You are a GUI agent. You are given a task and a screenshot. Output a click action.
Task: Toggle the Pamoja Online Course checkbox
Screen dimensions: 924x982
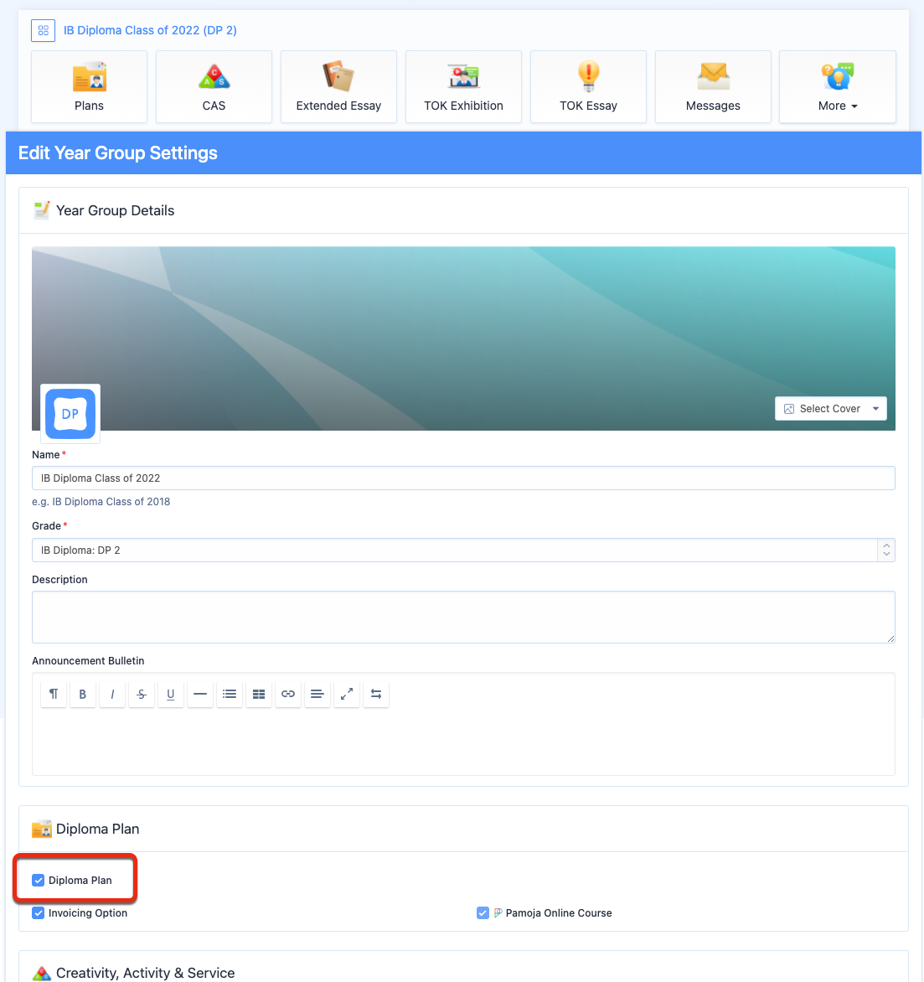[483, 912]
